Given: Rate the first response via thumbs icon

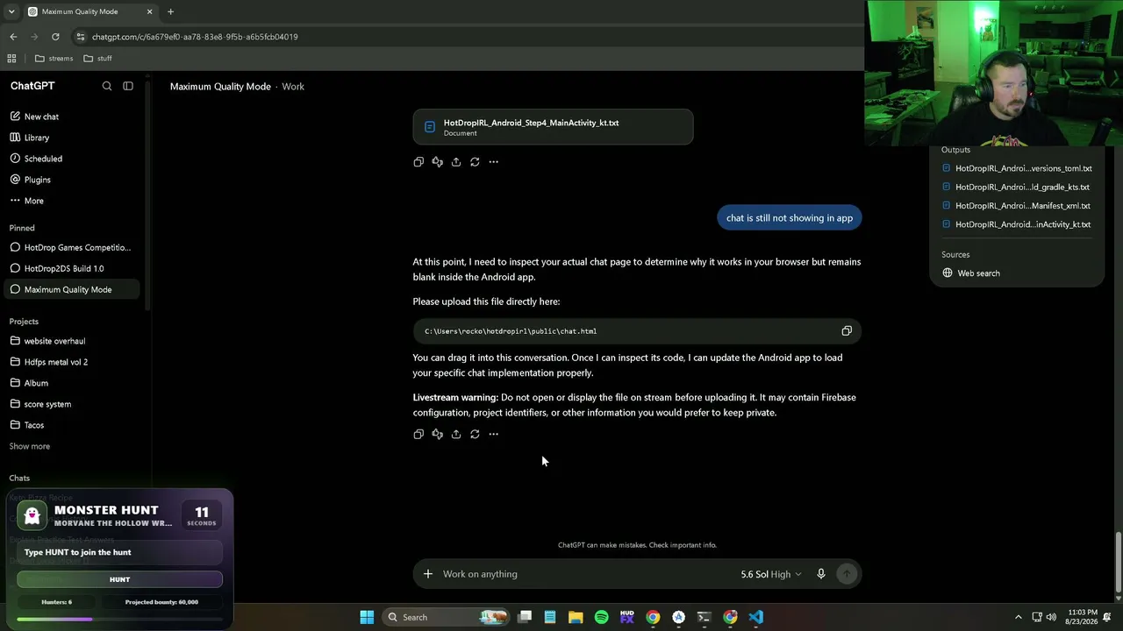Looking at the screenshot, I should tap(437, 162).
